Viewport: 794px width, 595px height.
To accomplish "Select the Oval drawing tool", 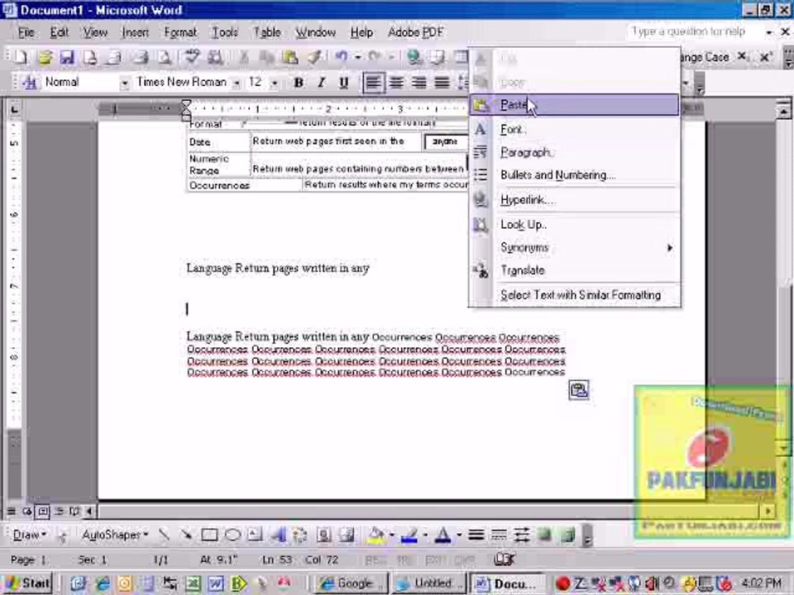I will pyautogui.click(x=232, y=535).
